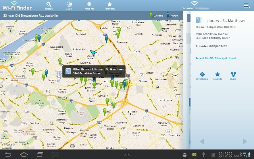Open the Favorites star in toolbar
Viewport: 254px width, 159px height.
[110, 6]
